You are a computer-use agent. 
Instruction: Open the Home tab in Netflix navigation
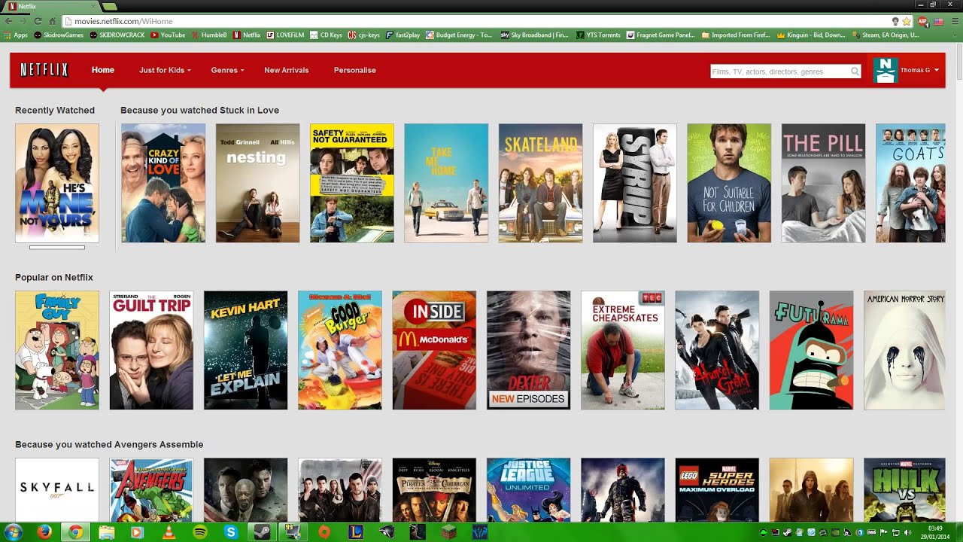click(103, 70)
